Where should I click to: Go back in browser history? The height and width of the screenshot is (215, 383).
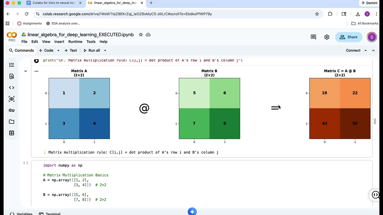pyautogui.click(x=8, y=14)
